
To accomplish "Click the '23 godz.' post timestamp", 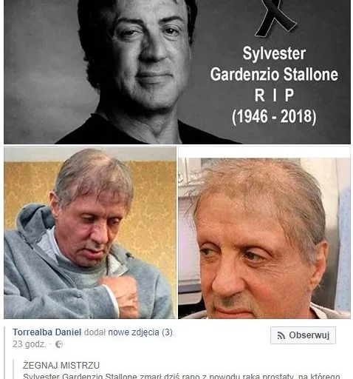I will pyautogui.click(x=29, y=344).
